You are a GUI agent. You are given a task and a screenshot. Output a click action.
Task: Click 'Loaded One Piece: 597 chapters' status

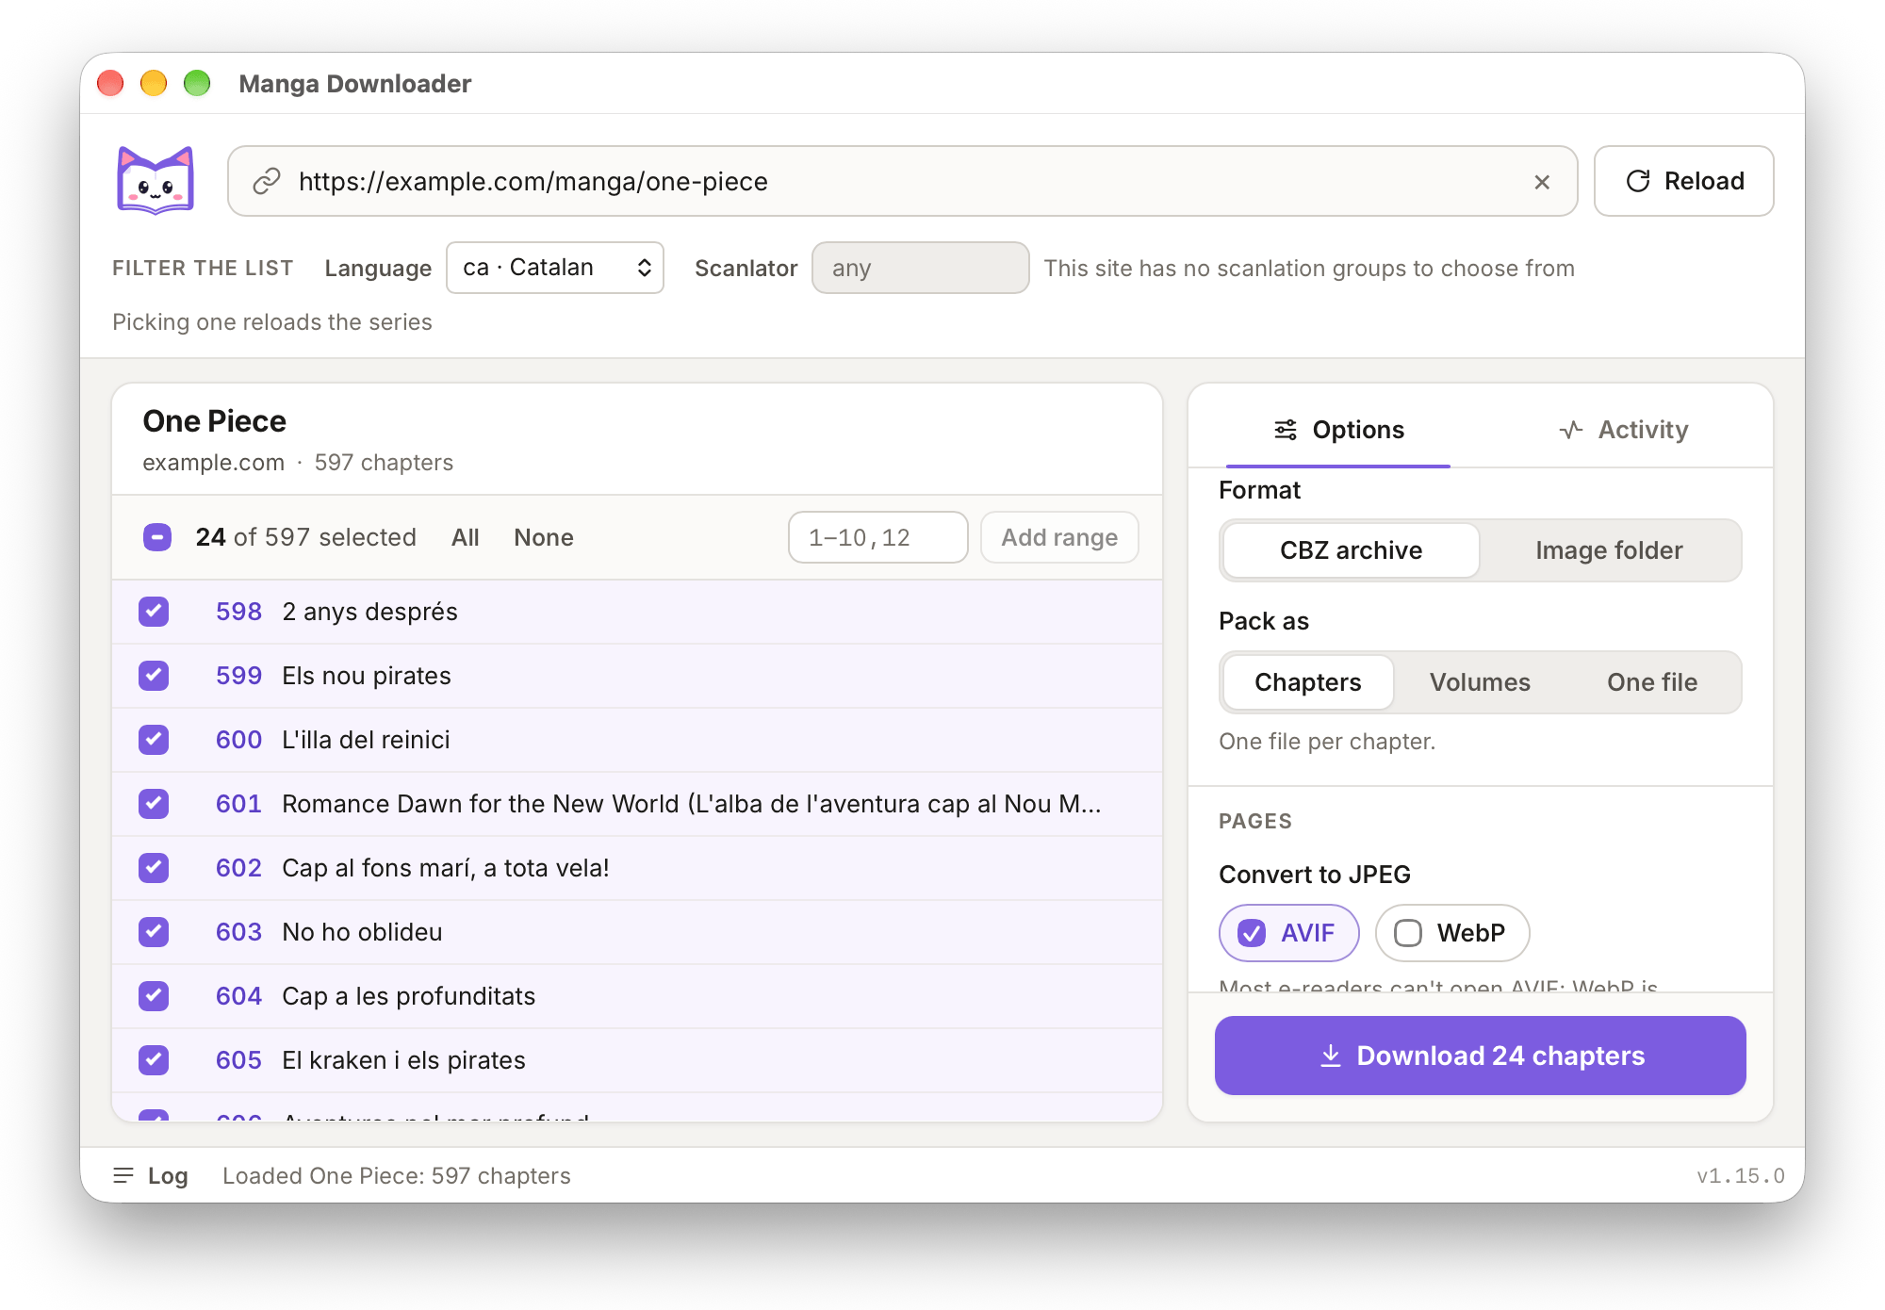(x=397, y=1175)
